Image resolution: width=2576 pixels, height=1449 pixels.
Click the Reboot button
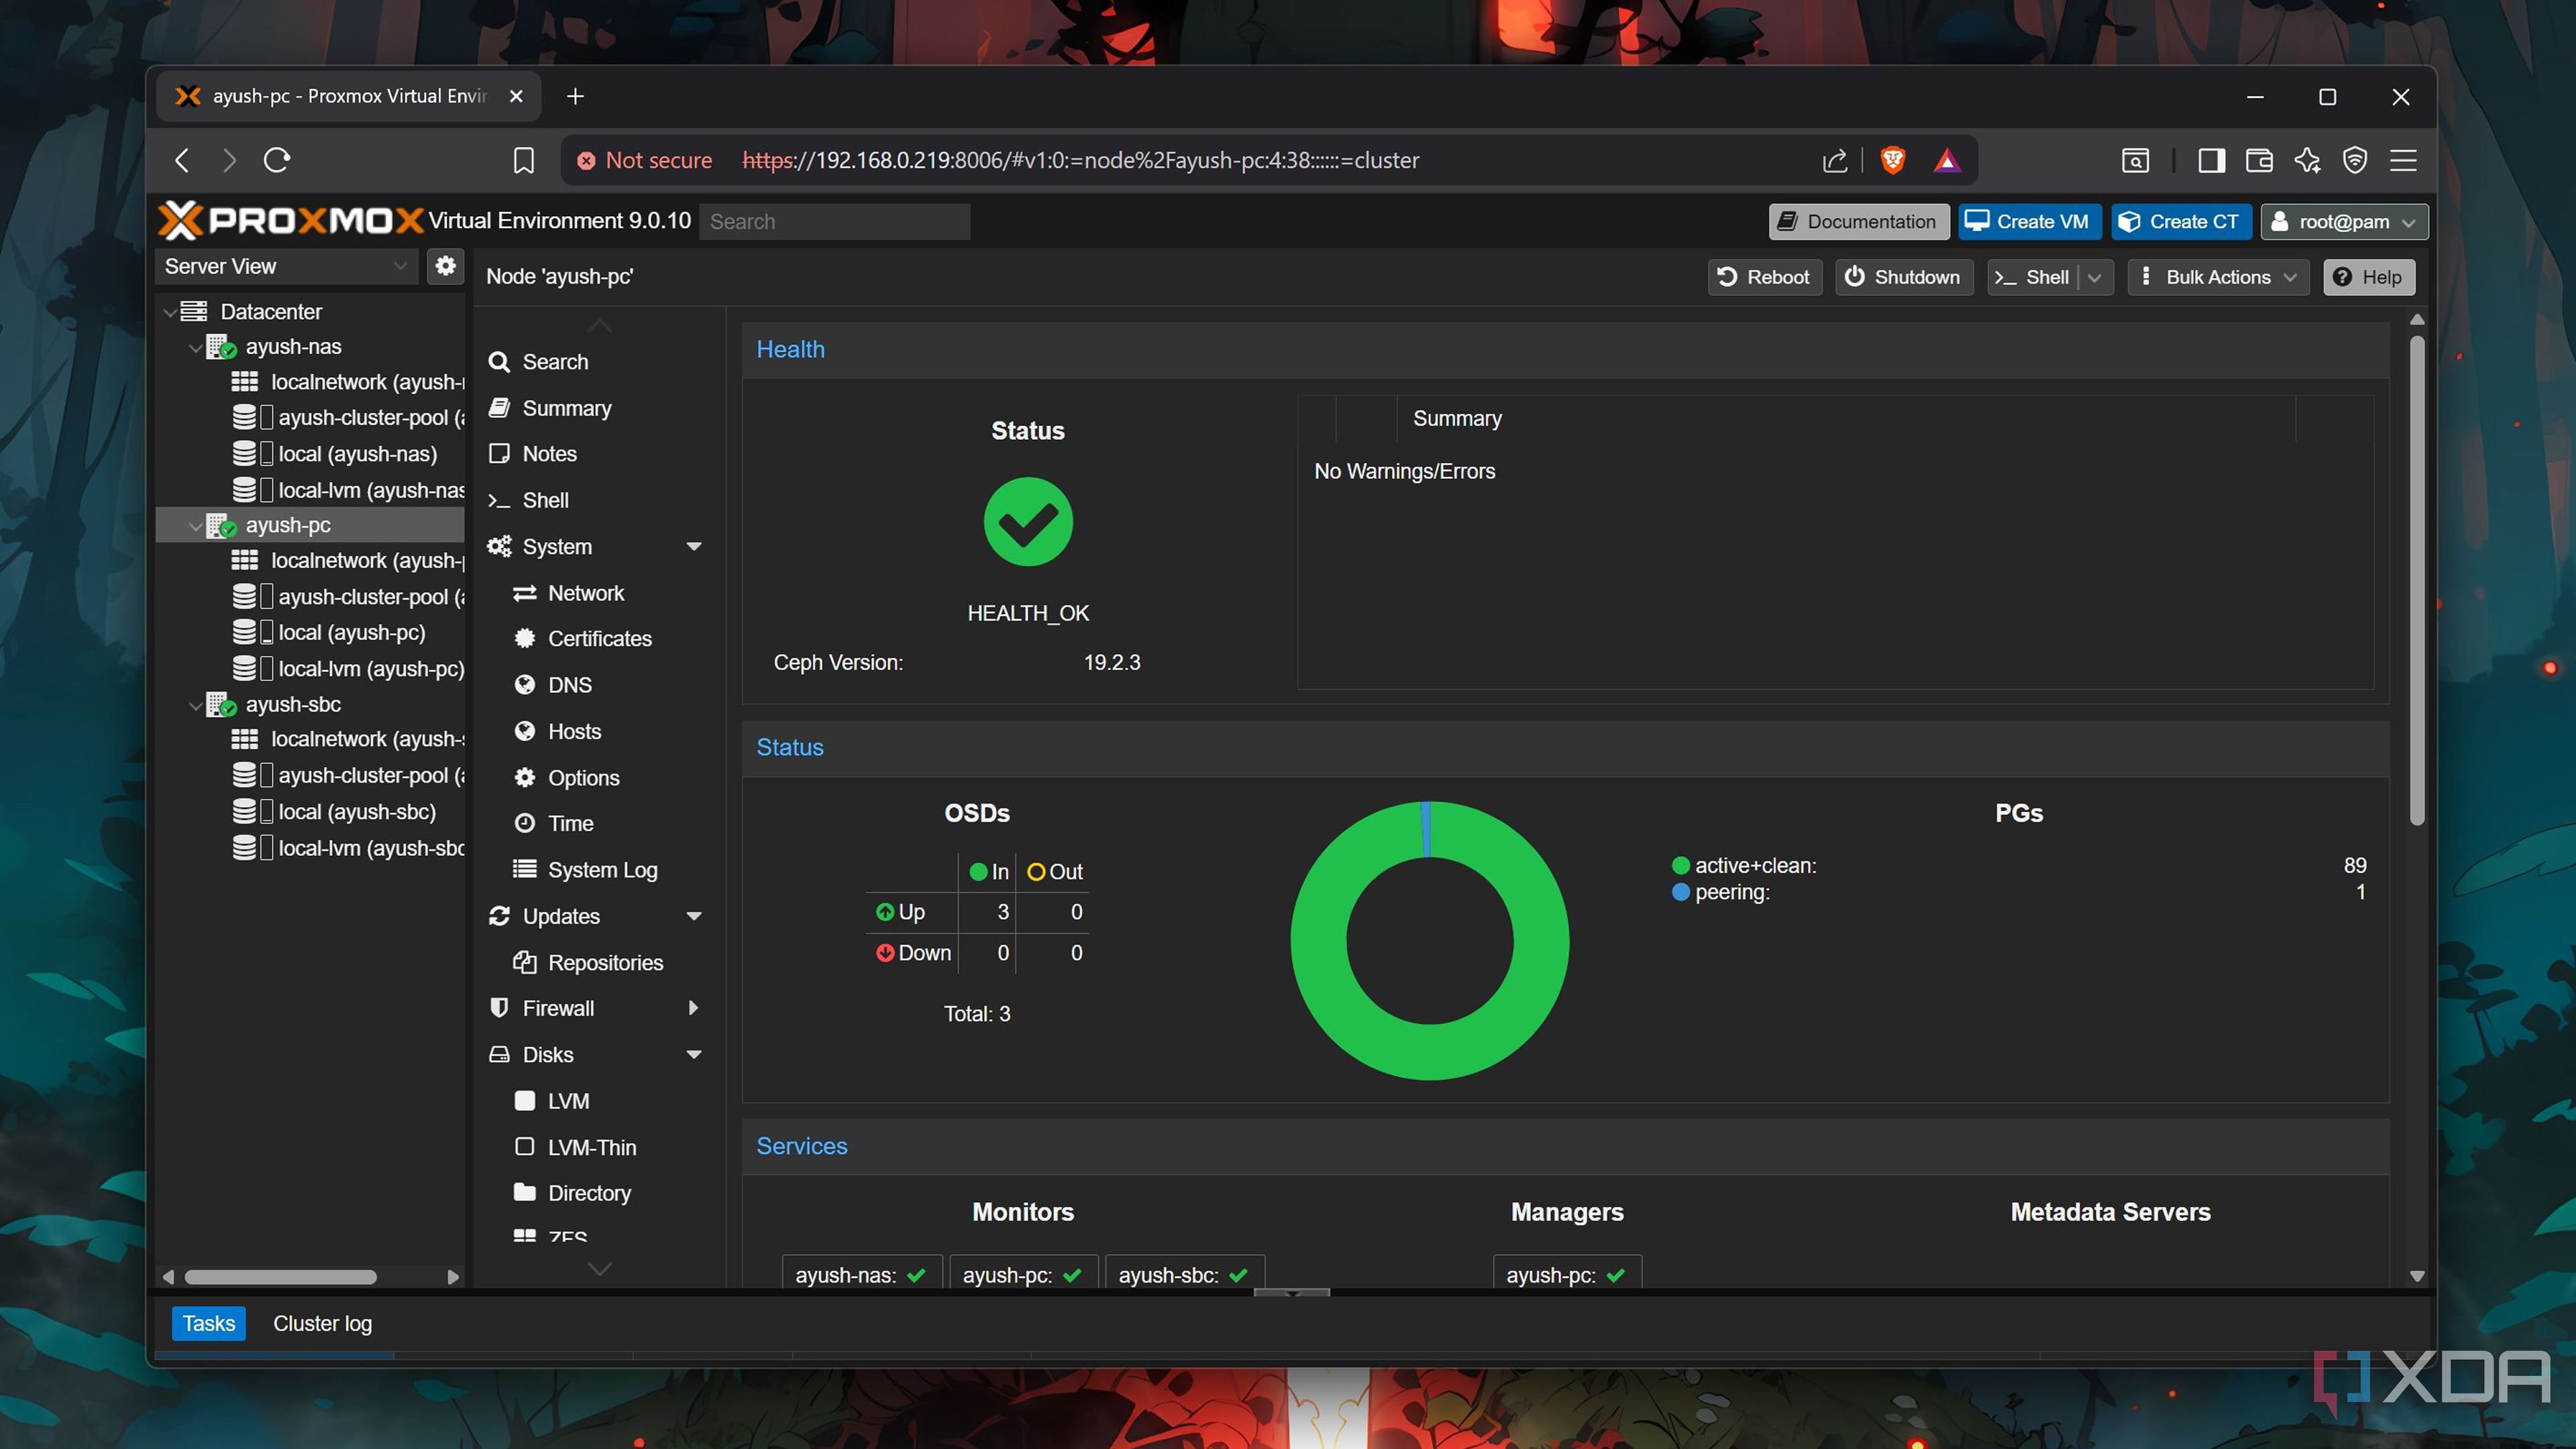1764,277
